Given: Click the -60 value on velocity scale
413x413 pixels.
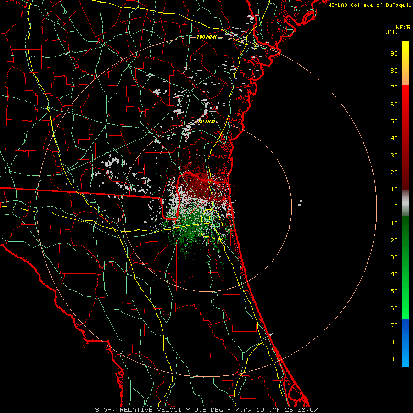Looking at the screenshot, I should pyautogui.click(x=392, y=308).
